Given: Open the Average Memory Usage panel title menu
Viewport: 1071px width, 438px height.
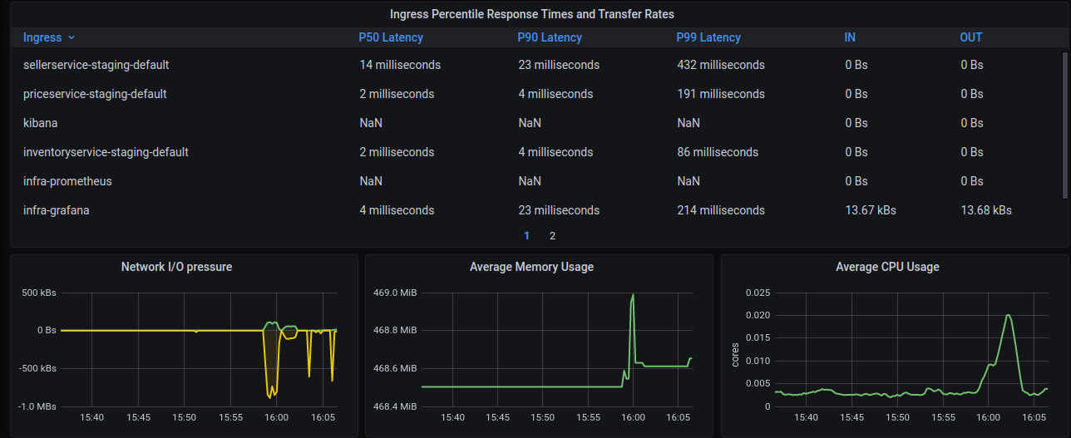Looking at the screenshot, I should pos(531,267).
